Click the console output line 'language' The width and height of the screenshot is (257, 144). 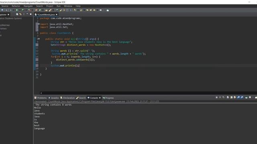click(39, 128)
